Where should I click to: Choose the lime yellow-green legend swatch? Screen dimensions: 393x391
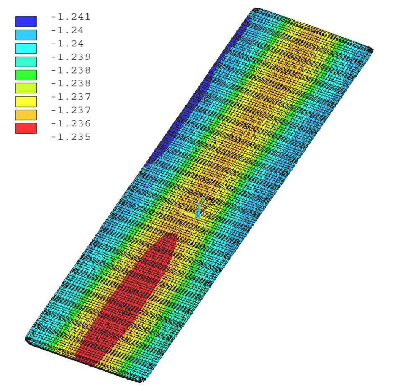click(26, 88)
